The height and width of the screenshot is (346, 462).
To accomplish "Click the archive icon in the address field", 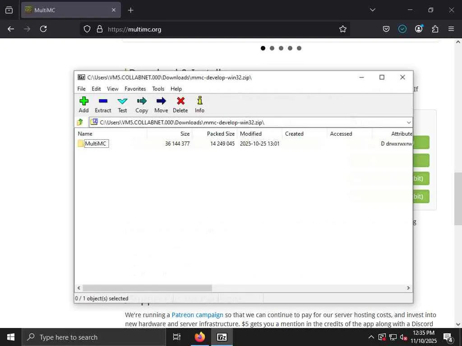I will tap(94, 122).
